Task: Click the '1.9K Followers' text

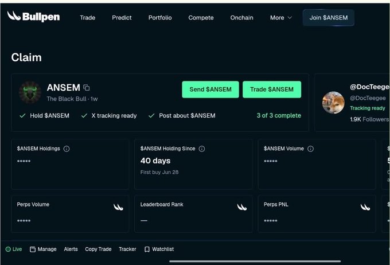Action: 369,119
